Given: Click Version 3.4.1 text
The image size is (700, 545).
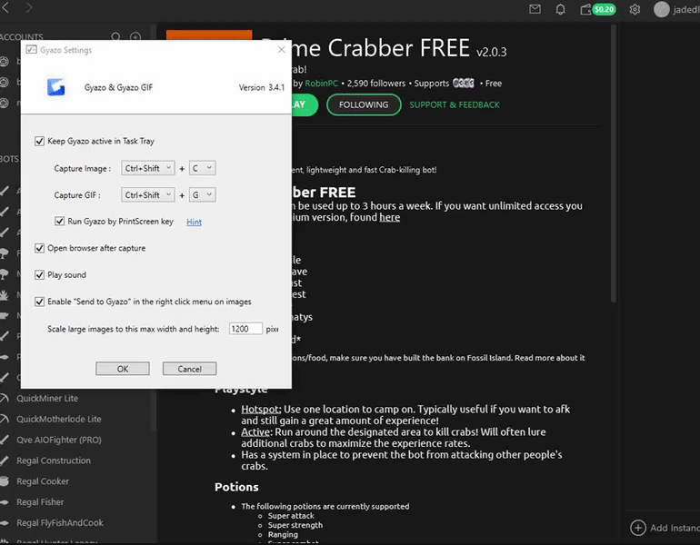Looking at the screenshot, I should pos(262,87).
